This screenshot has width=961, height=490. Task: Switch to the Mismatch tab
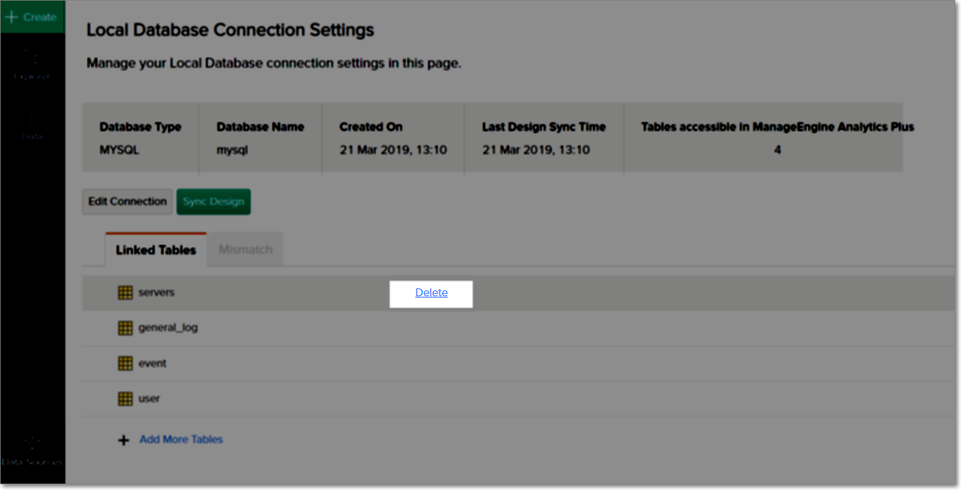(x=246, y=249)
